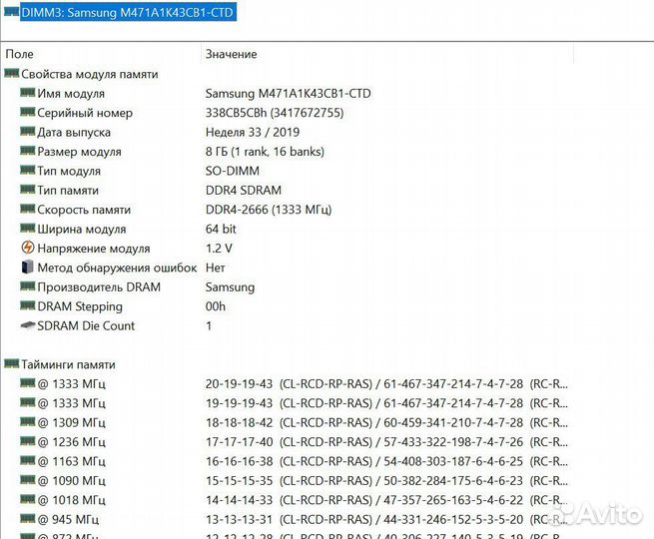This screenshot has height=539, width=654.
Task: Select timing value '14-14-14-33' at 1018 МГц
Action: [x=239, y=500]
